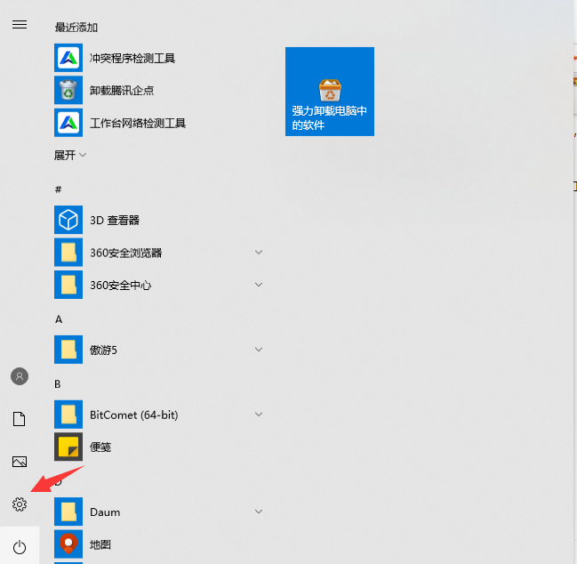The width and height of the screenshot is (577, 564).
Task: Select the 360安全浏览器 label
Action: pos(126,253)
